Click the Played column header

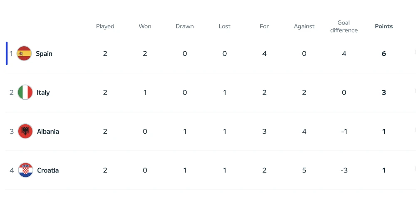coord(105,26)
